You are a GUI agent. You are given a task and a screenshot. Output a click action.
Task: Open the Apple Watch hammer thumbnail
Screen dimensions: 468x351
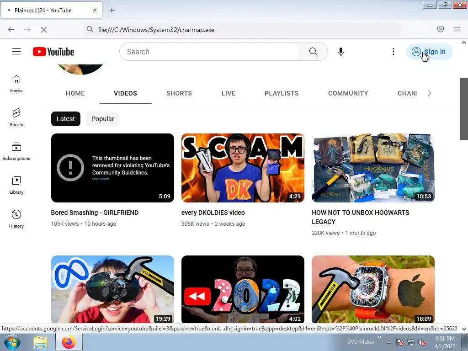click(373, 289)
